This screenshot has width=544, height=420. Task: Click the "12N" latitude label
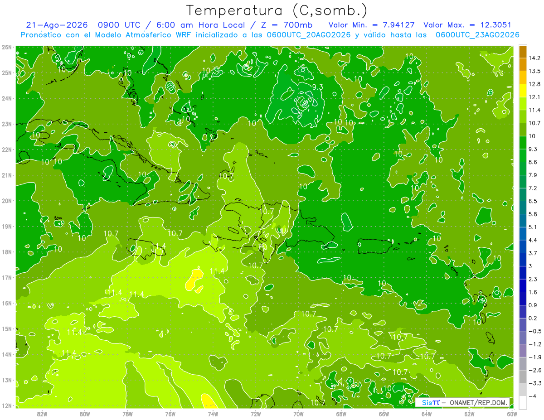[7, 406]
